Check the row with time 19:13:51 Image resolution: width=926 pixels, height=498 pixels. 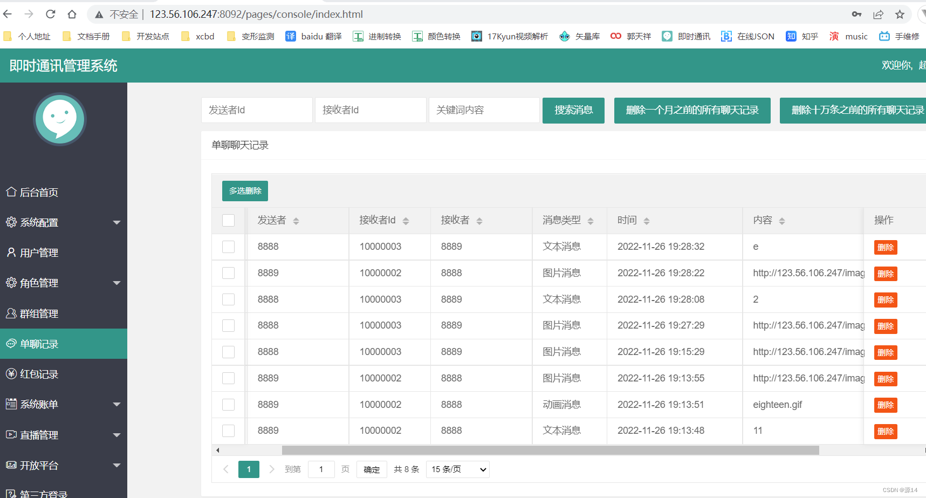[x=229, y=405]
